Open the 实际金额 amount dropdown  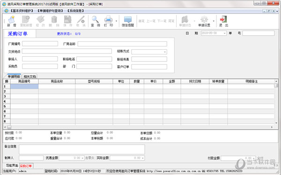(143, 158)
